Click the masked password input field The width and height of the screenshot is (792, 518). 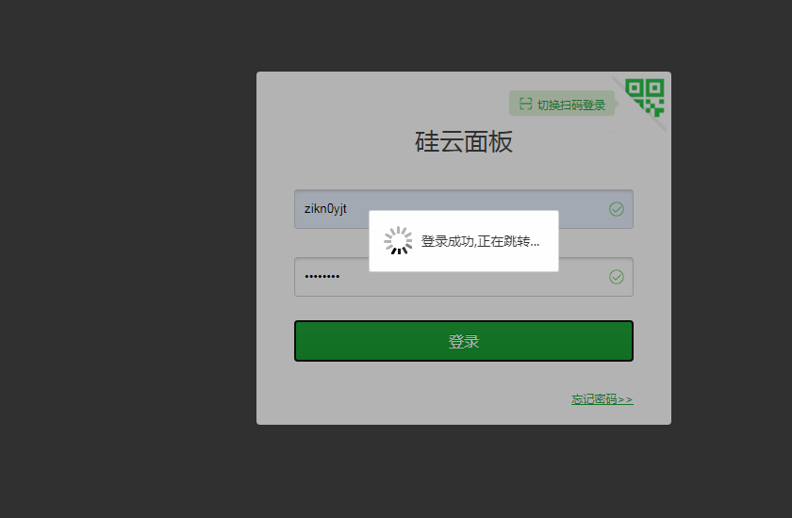(464, 277)
